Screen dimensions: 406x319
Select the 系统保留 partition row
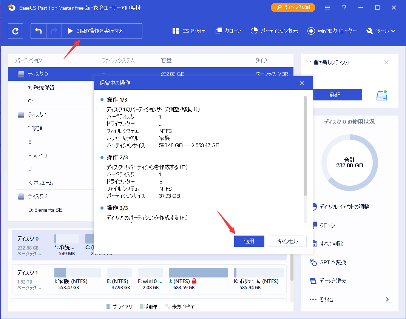point(51,88)
